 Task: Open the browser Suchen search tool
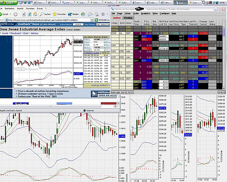coord(45,14)
